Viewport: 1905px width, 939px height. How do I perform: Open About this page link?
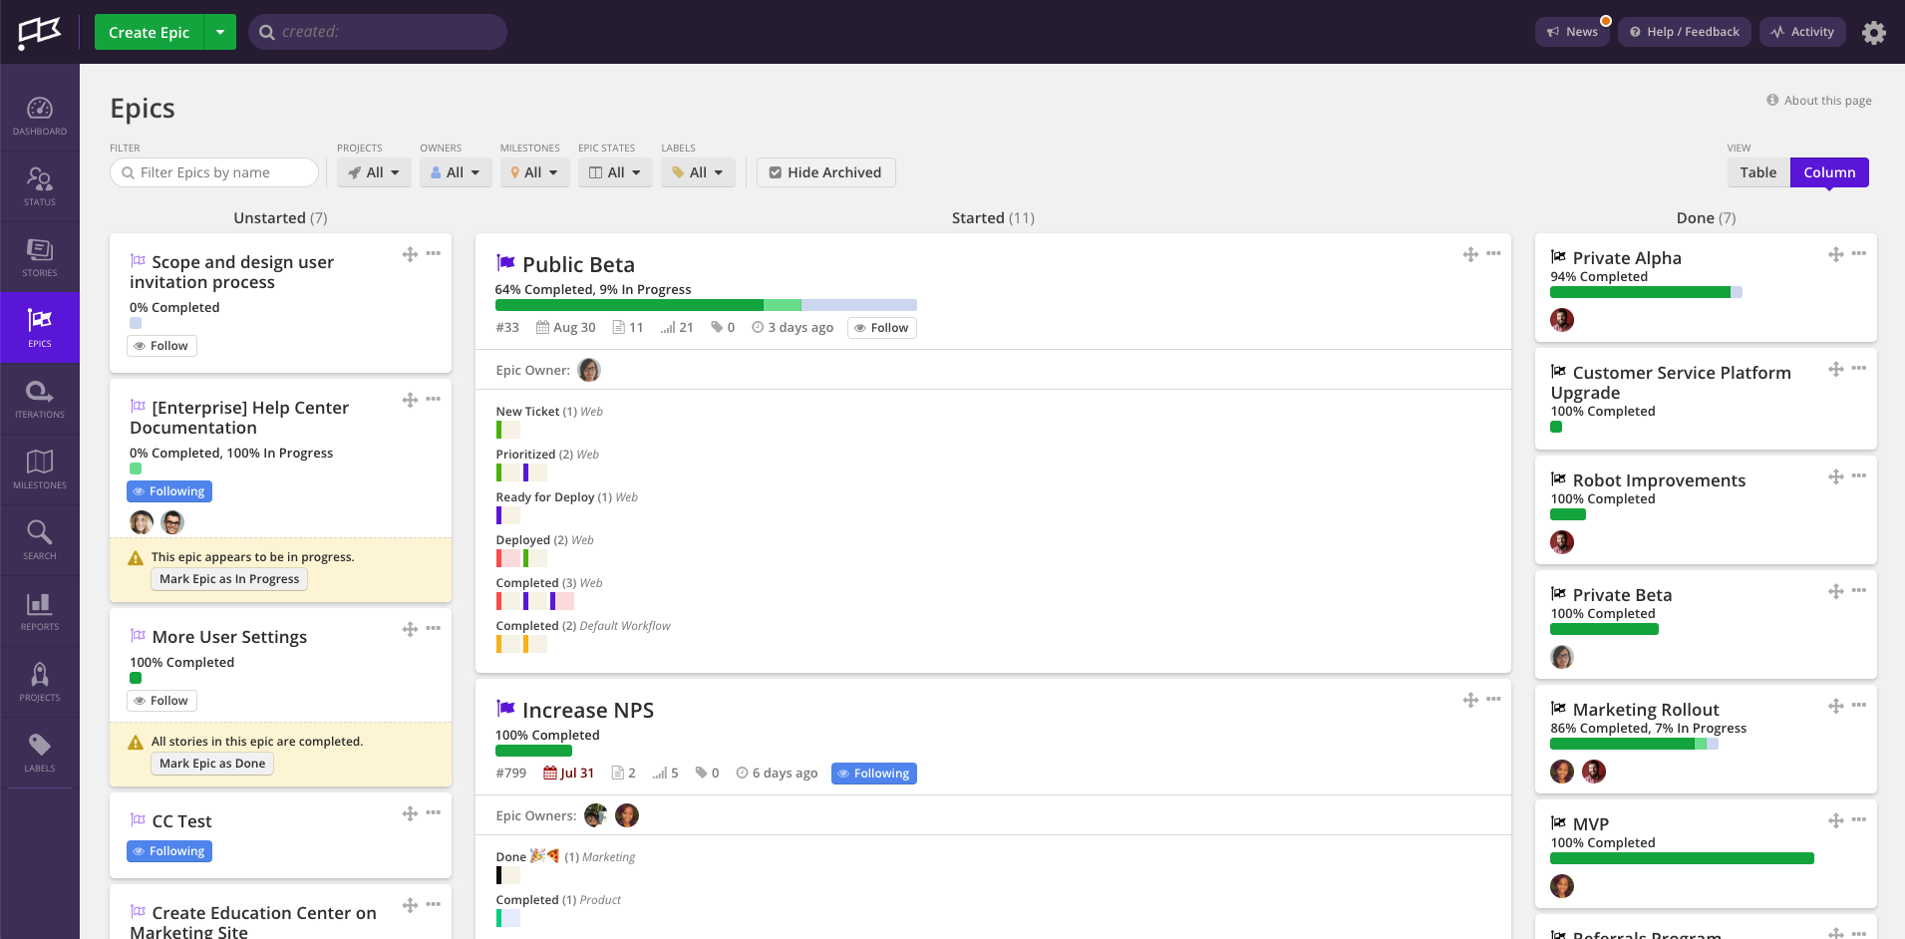[1819, 101]
